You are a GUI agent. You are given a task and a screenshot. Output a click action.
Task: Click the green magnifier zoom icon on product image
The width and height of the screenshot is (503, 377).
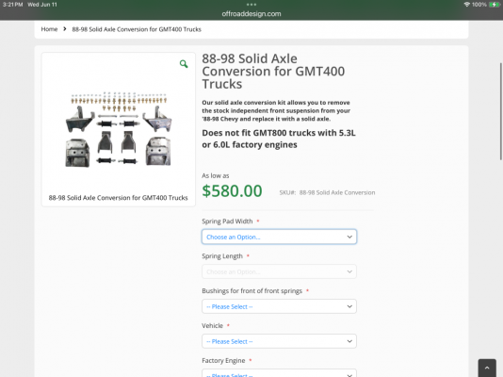(x=184, y=64)
